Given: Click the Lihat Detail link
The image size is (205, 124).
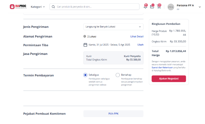Looking at the screenshot, I should (x=137, y=37).
